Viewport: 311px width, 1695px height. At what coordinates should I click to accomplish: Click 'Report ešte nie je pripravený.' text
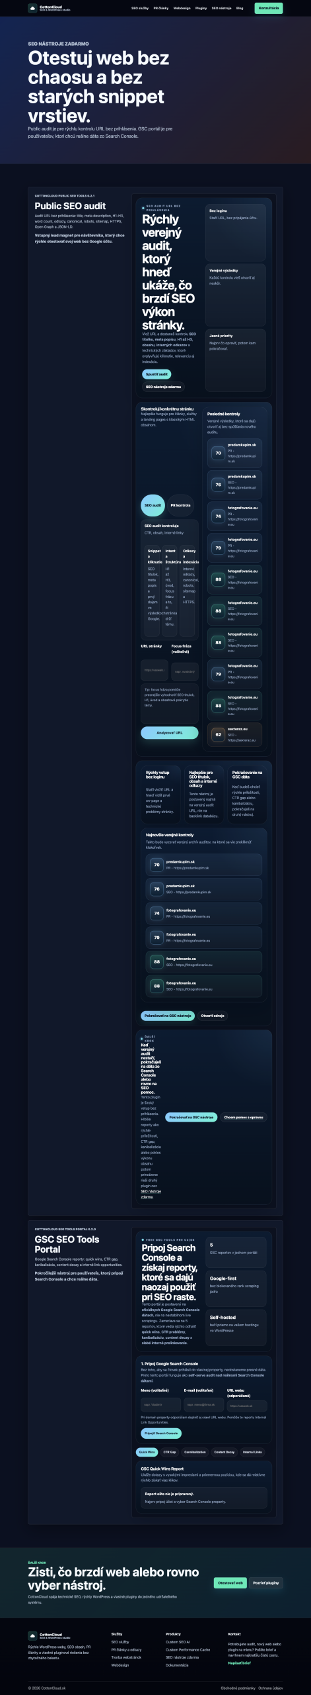[170, 1494]
